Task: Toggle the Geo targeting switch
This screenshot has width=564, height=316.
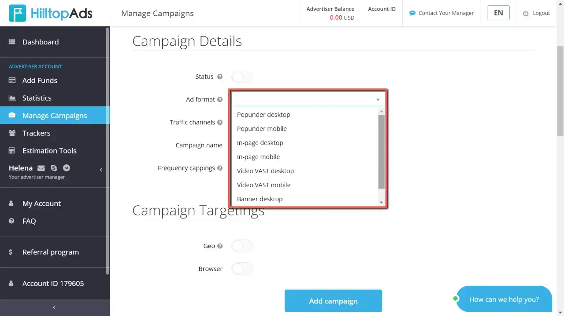Action: pos(242,246)
